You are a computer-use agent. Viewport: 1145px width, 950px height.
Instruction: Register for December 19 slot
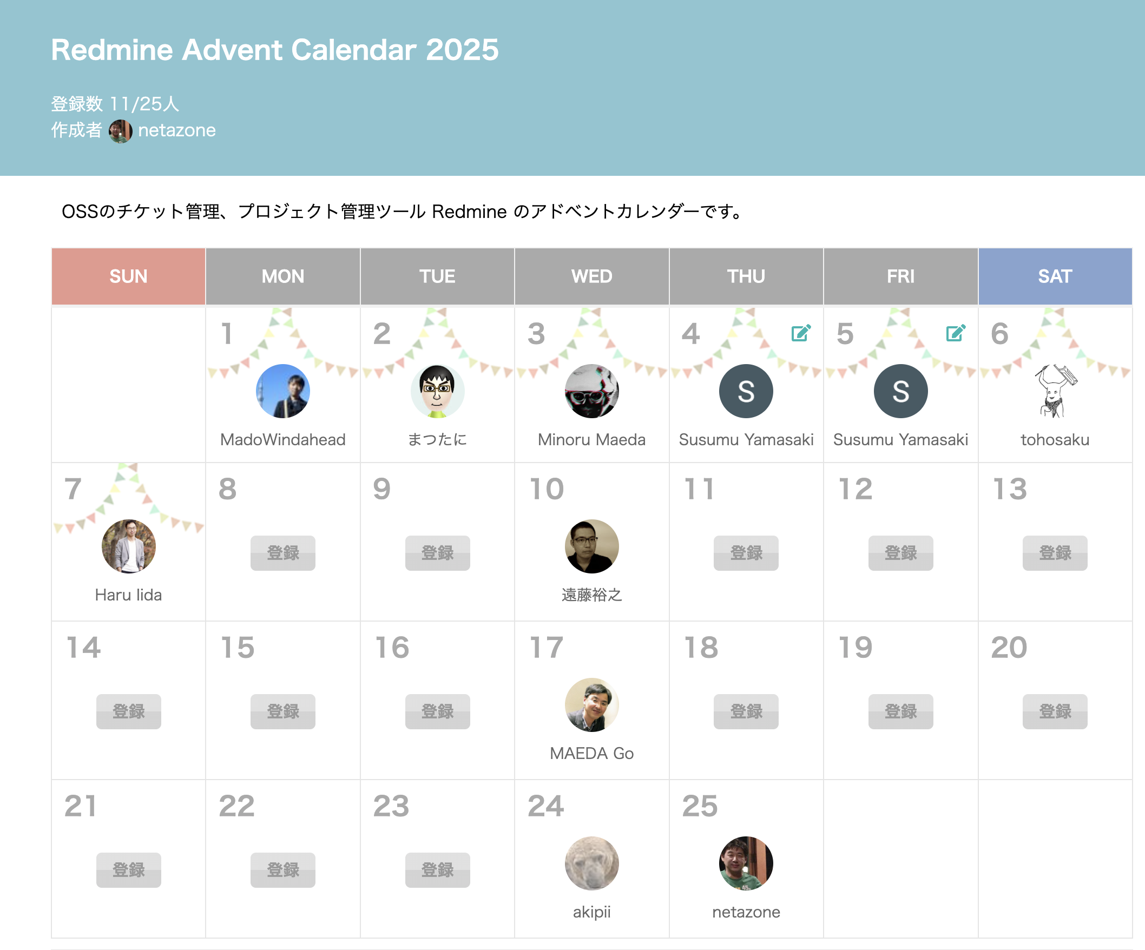click(x=900, y=711)
